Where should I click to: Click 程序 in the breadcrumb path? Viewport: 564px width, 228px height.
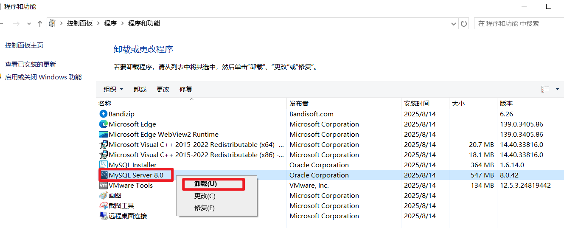coord(110,23)
